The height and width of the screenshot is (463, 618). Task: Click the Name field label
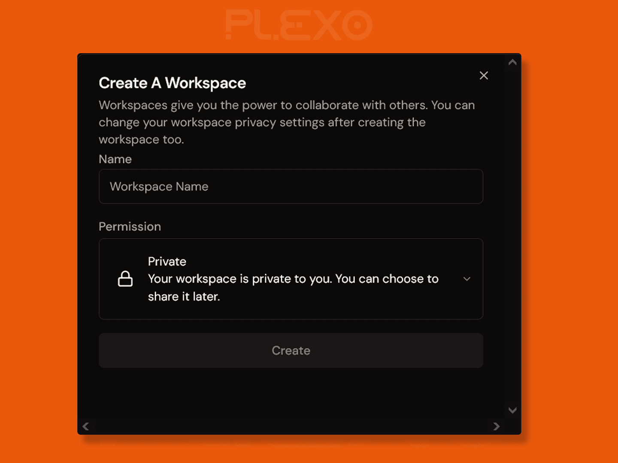click(x=115, y=159)
